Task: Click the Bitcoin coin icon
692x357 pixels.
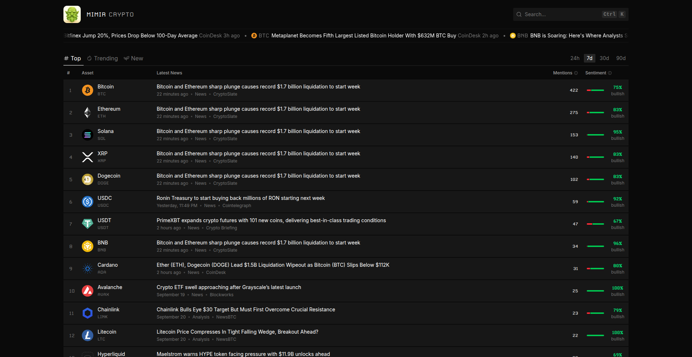Action: 88,90
